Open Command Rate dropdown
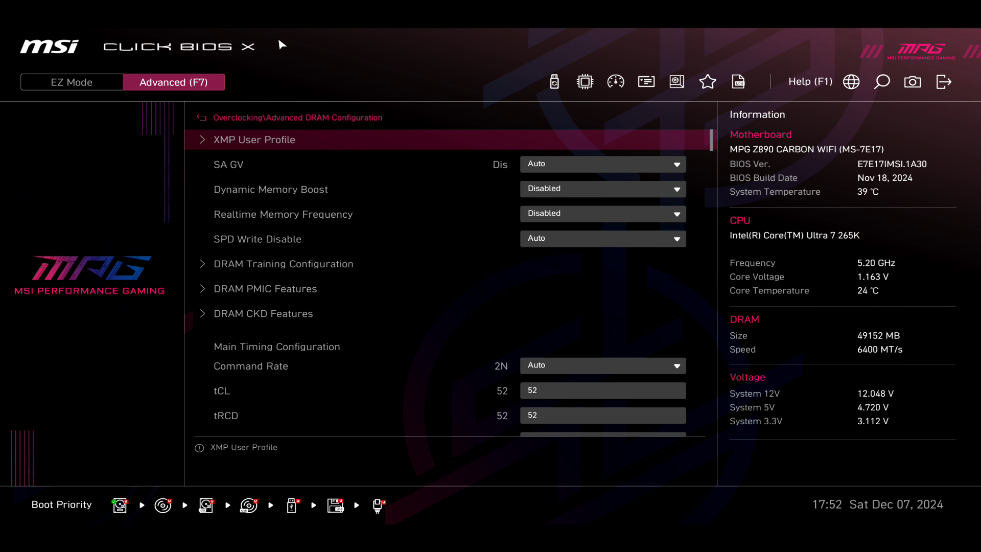981x552 pixels. (603, 365)
